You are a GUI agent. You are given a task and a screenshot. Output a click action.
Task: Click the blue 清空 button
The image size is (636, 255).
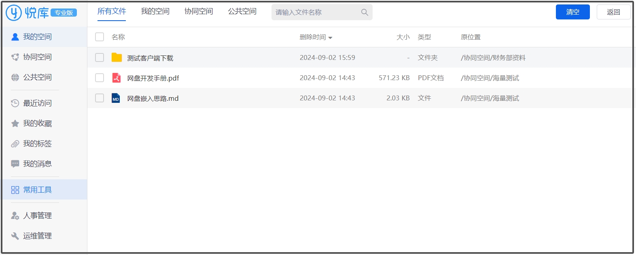(572, 12)
